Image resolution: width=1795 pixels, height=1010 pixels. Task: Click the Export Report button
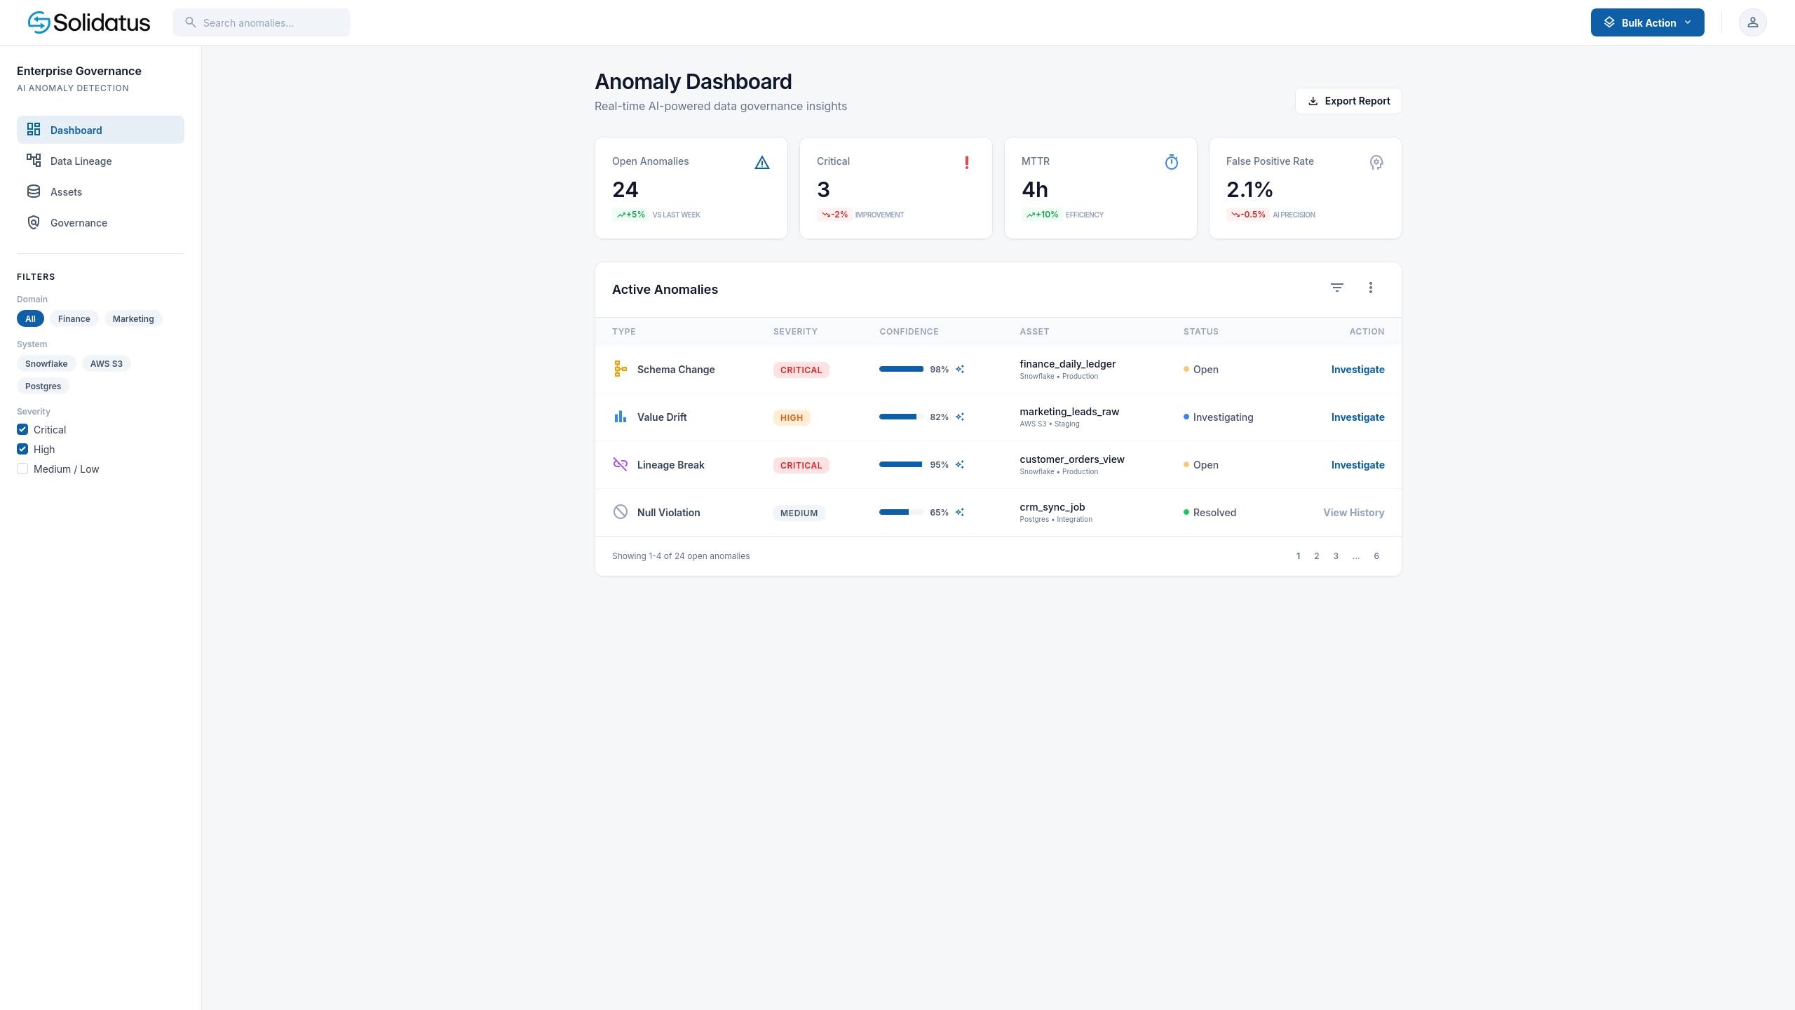click(x=1348, y=101)
